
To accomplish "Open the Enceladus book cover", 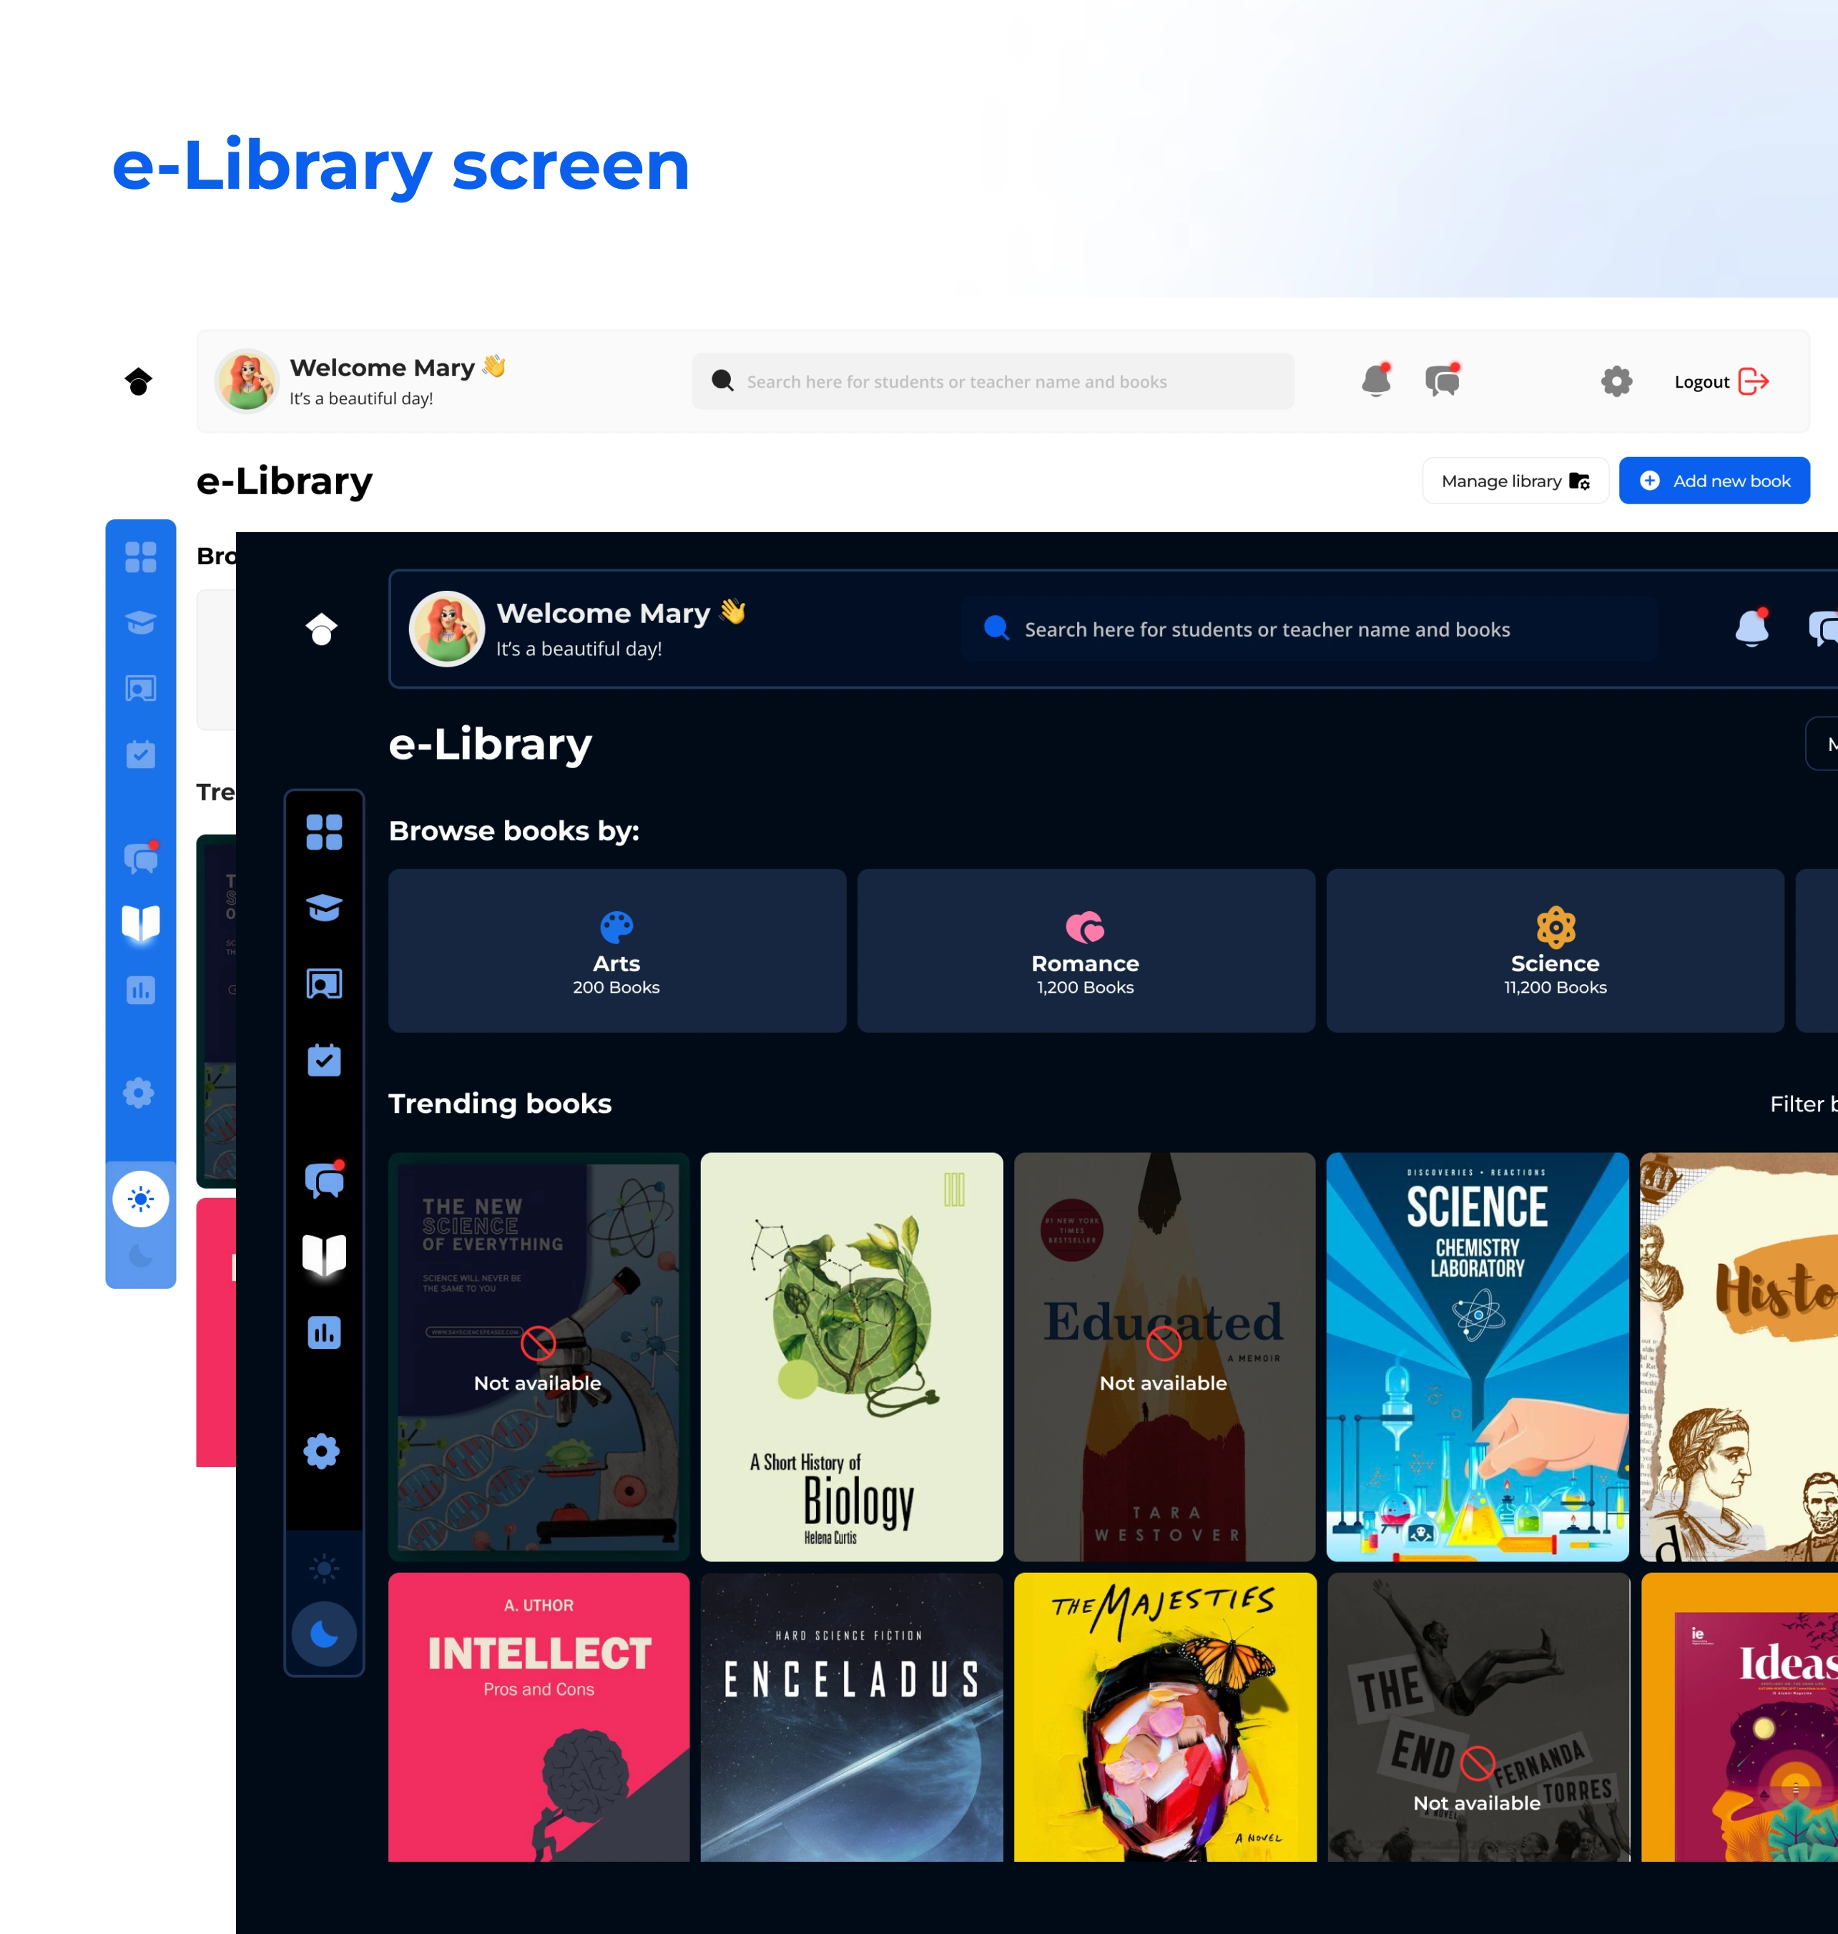I will pyautogui.click(x=851, y=1717).
